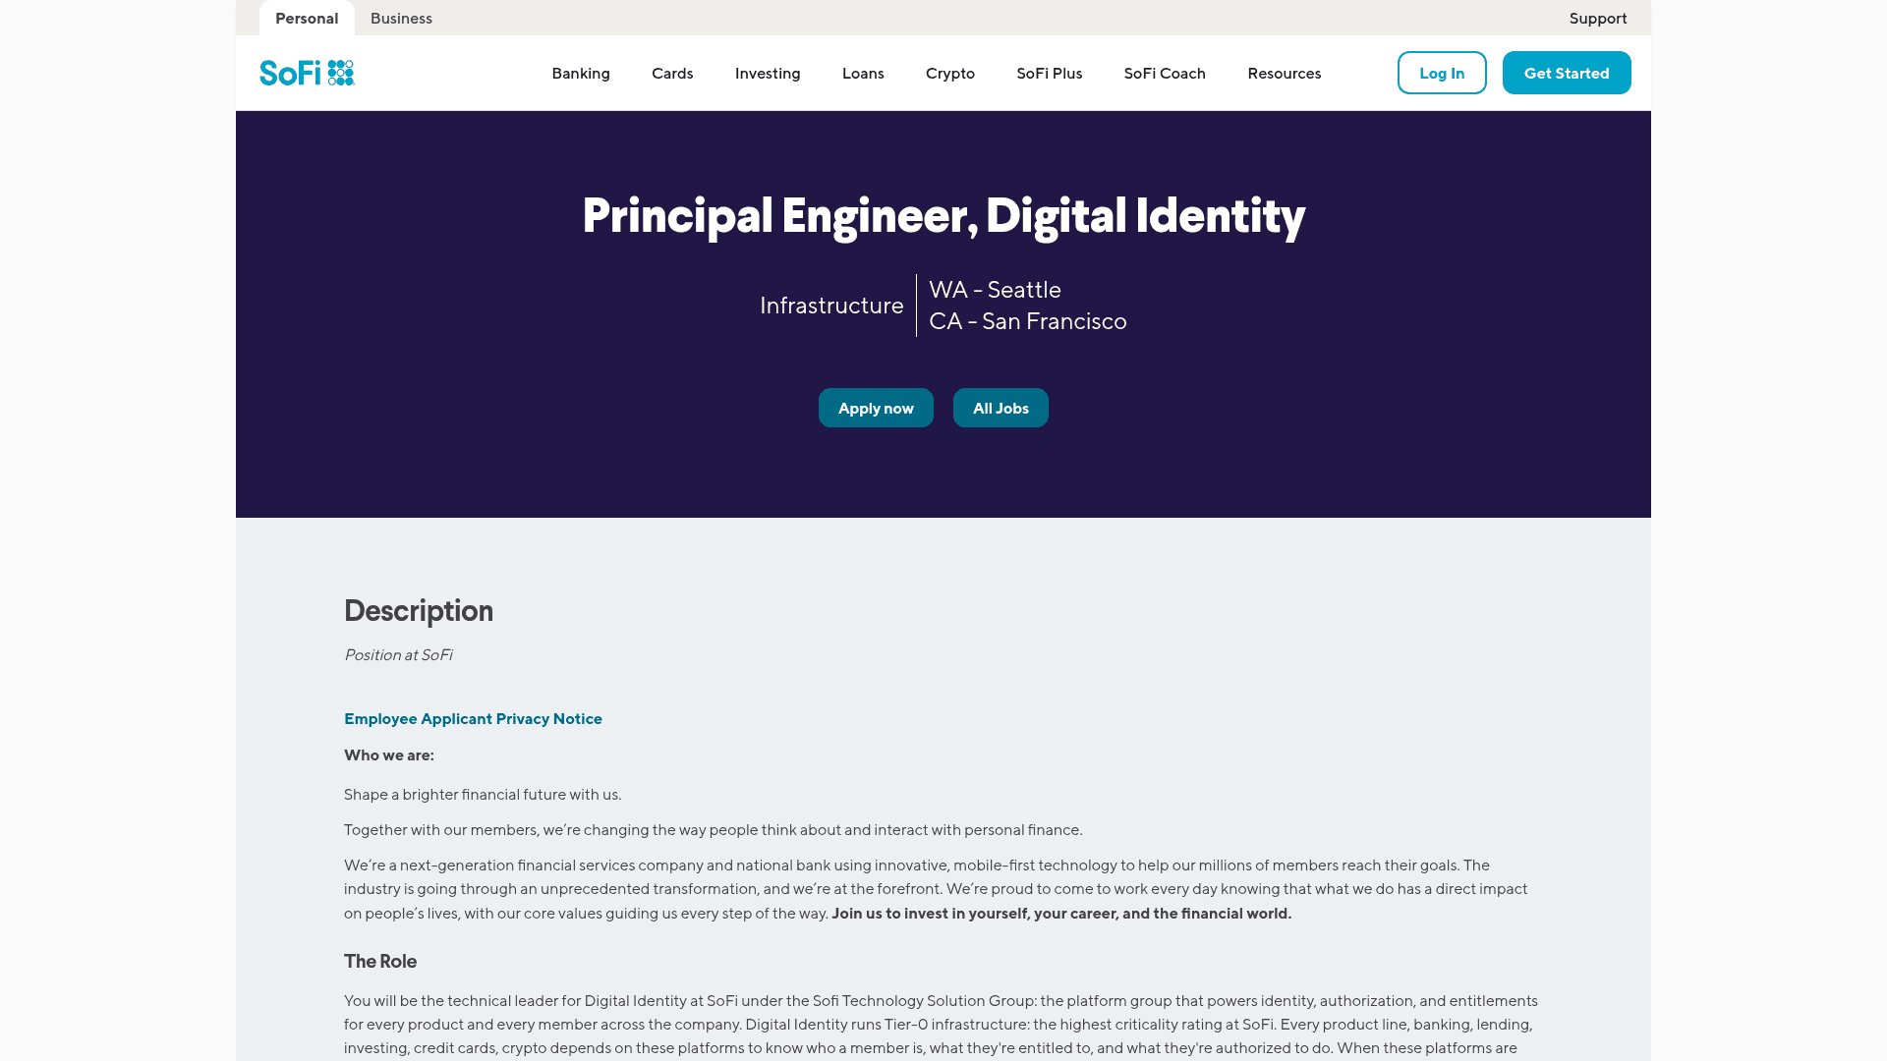Click the "Position at SoFi" text

(398, 654)
